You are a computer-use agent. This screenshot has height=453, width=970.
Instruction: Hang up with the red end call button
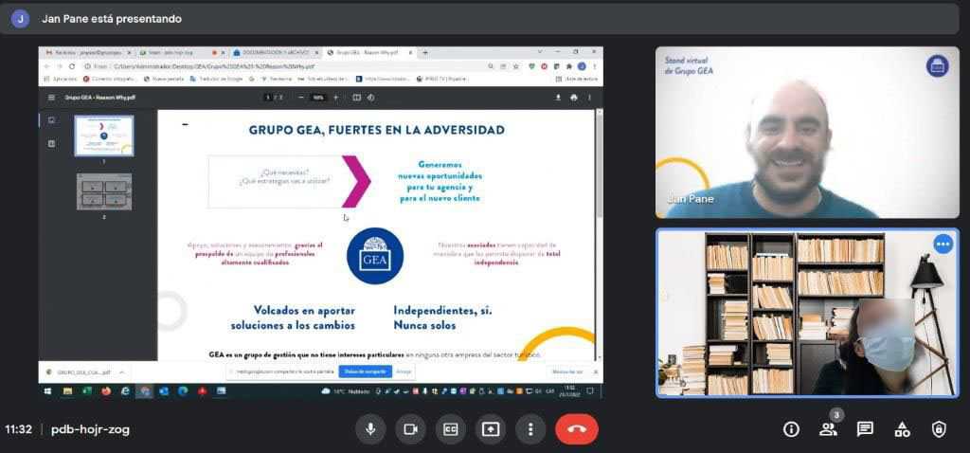point(576,429)
